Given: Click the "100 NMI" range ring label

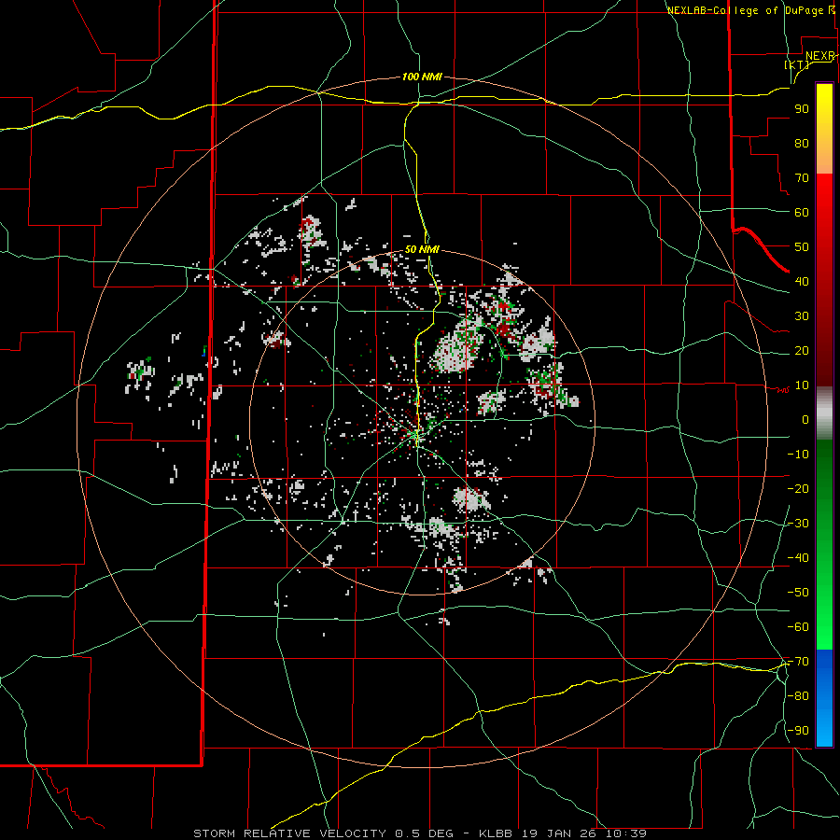Looking at the screenshot, I should [422, 77].
